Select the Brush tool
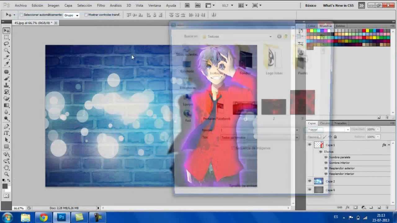This screenshot has width=397, height=223. pos(7,79)
